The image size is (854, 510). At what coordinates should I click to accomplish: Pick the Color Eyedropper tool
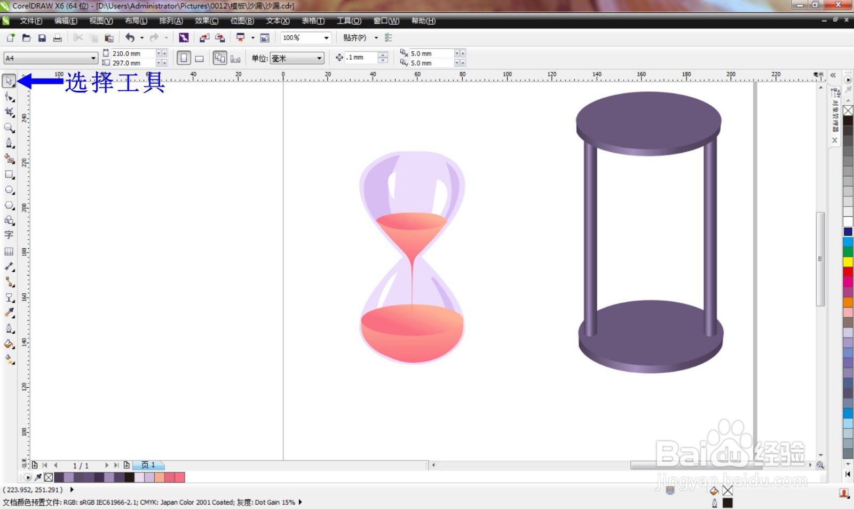point(9,313)
